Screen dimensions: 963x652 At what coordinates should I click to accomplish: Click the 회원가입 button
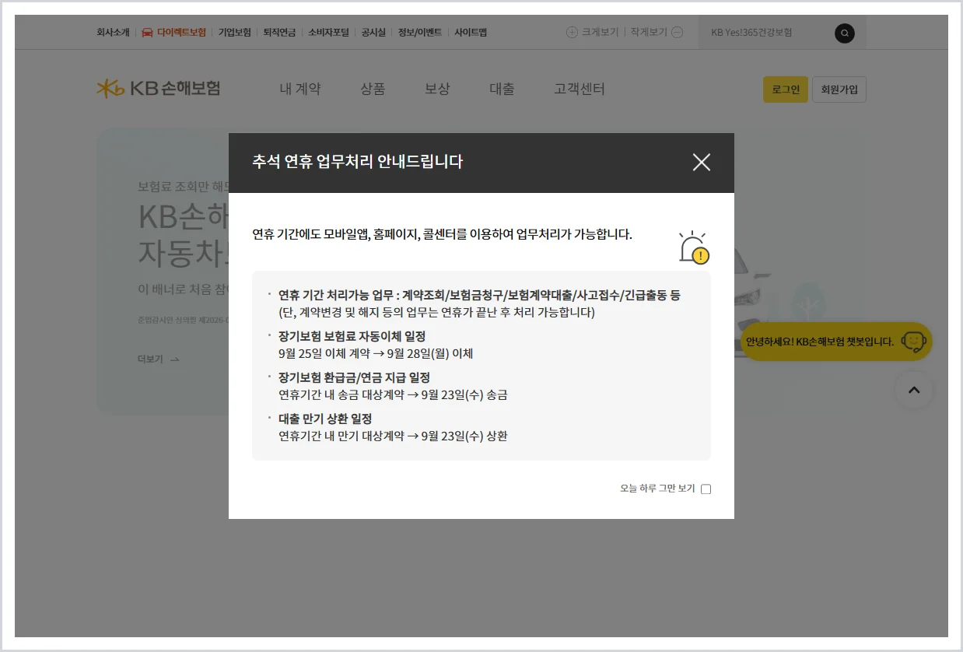839,89
